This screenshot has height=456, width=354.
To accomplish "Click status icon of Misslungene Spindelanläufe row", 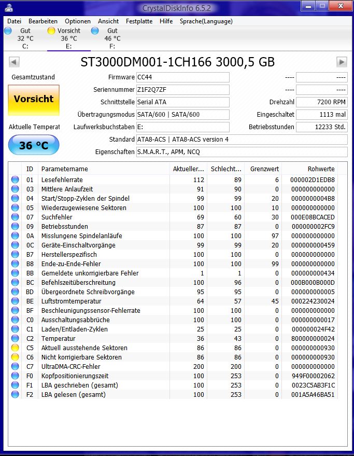I will tap(15, 236).
